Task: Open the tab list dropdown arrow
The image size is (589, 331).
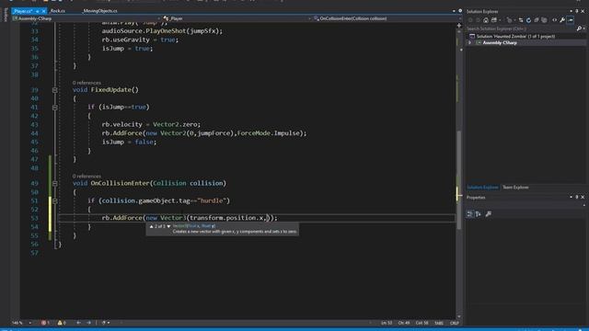Action: point(454,11)
